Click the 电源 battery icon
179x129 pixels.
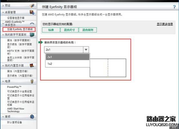32,81
